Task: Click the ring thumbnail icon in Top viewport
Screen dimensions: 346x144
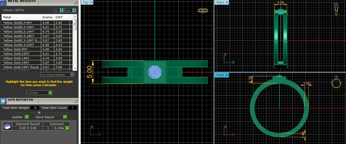Action: (x=203, y=11)
